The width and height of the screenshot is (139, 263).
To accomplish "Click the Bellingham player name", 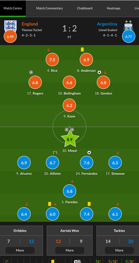I will (72, 93).
